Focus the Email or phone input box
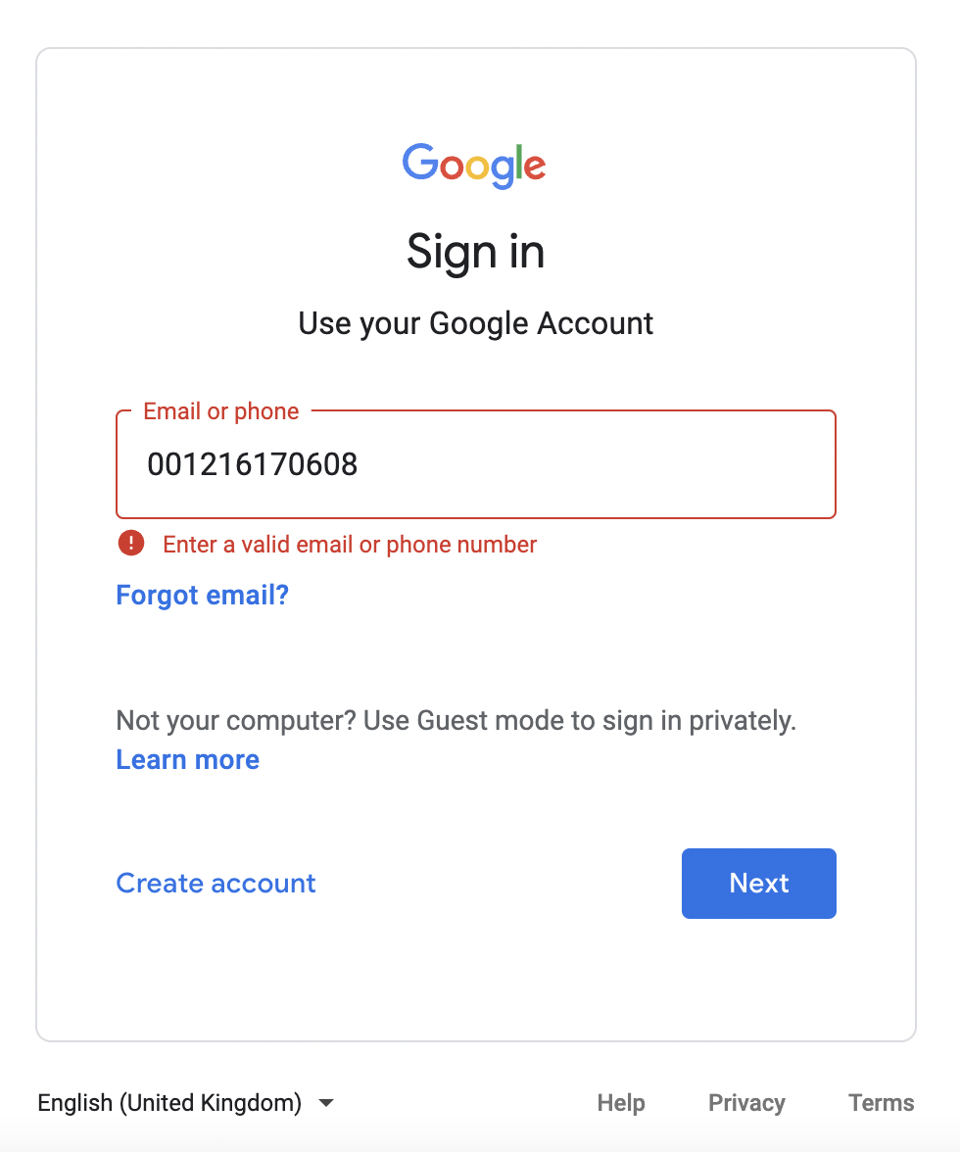This screenshot has height=1152, width=960. (x=476, y=464)
